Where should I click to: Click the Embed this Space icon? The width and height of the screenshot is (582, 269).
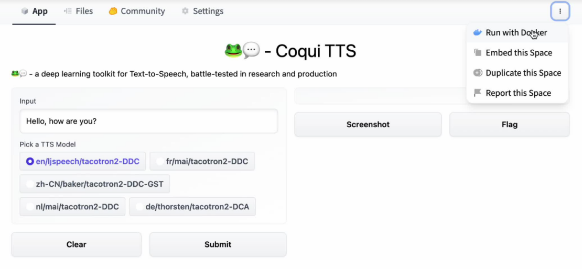point(477,53)
